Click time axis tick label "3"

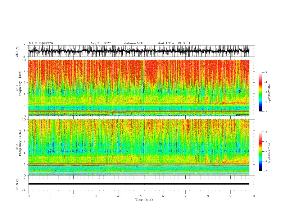[x=96, y=196]
